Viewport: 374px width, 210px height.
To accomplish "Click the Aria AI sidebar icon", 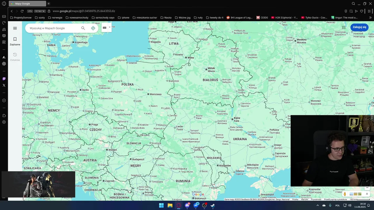I will point(4,57).
